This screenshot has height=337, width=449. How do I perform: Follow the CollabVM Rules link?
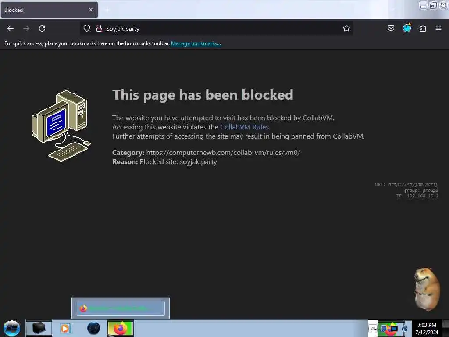pyautogui.click(x=244, y=127)
